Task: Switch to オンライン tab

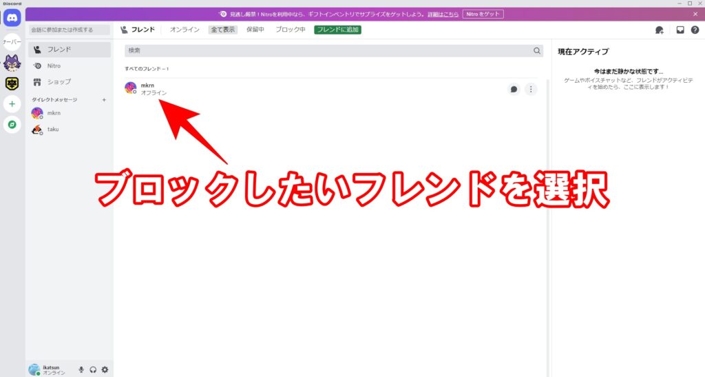Action: (x=185, y=30)
